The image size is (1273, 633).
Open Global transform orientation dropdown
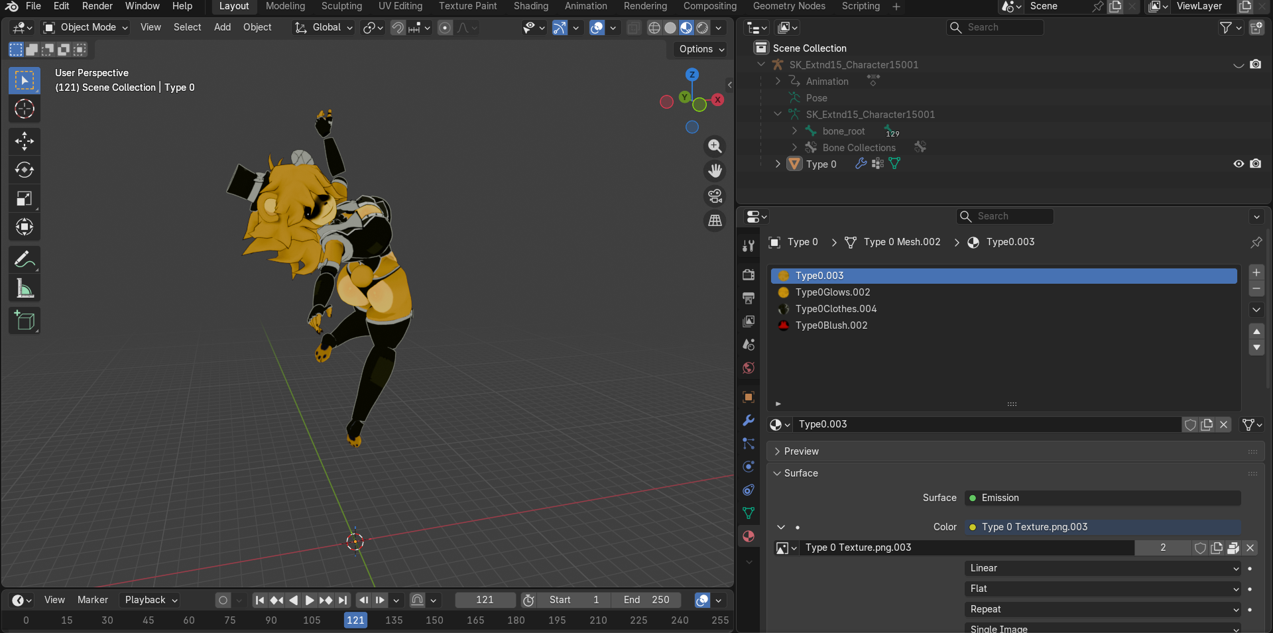click(324, 27)
